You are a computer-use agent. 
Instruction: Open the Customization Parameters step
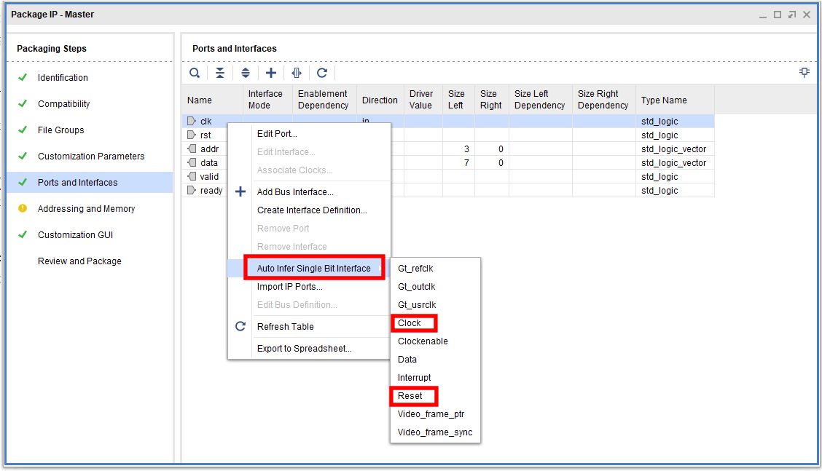click(90, 156)
